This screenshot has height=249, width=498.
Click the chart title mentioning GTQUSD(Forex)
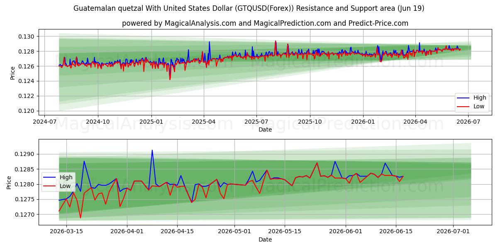pos(249,8)
